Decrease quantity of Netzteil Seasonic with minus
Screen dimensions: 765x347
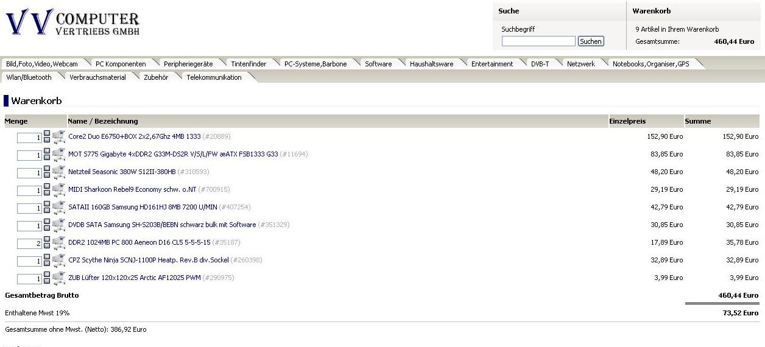coord(47,175)
